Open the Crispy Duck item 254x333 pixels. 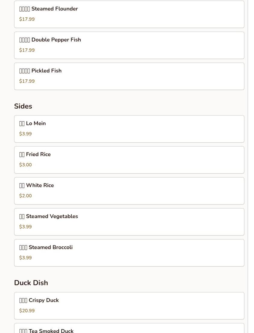pyautogui.click(x=129, y=306)
